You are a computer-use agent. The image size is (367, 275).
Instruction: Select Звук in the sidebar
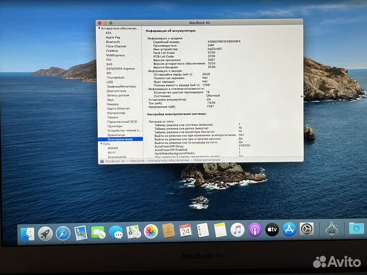(x=110, y=100)
